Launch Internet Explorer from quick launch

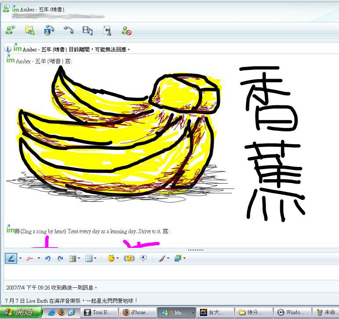[x=51, y=312]
